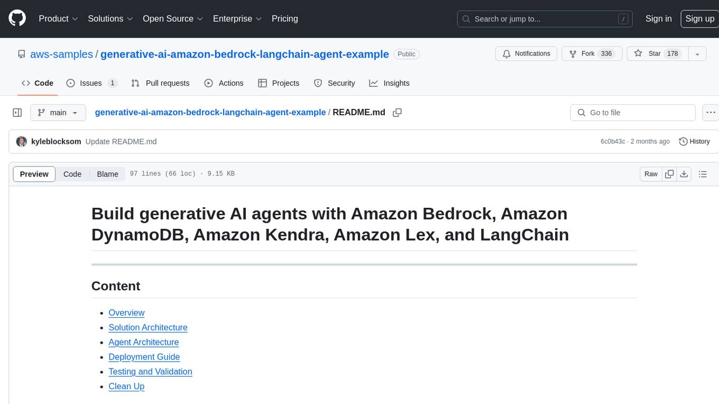719x404 pixels.
Task: View the file History
Action: (x=694, y=141)
